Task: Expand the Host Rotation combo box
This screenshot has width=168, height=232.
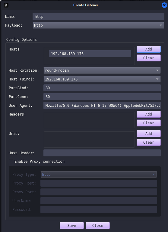Action: [102, 70]
